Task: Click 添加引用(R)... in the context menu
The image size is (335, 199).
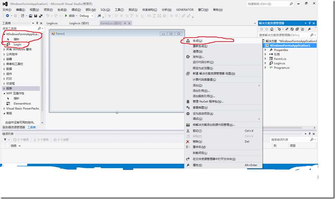Action: tap(223, 91)
